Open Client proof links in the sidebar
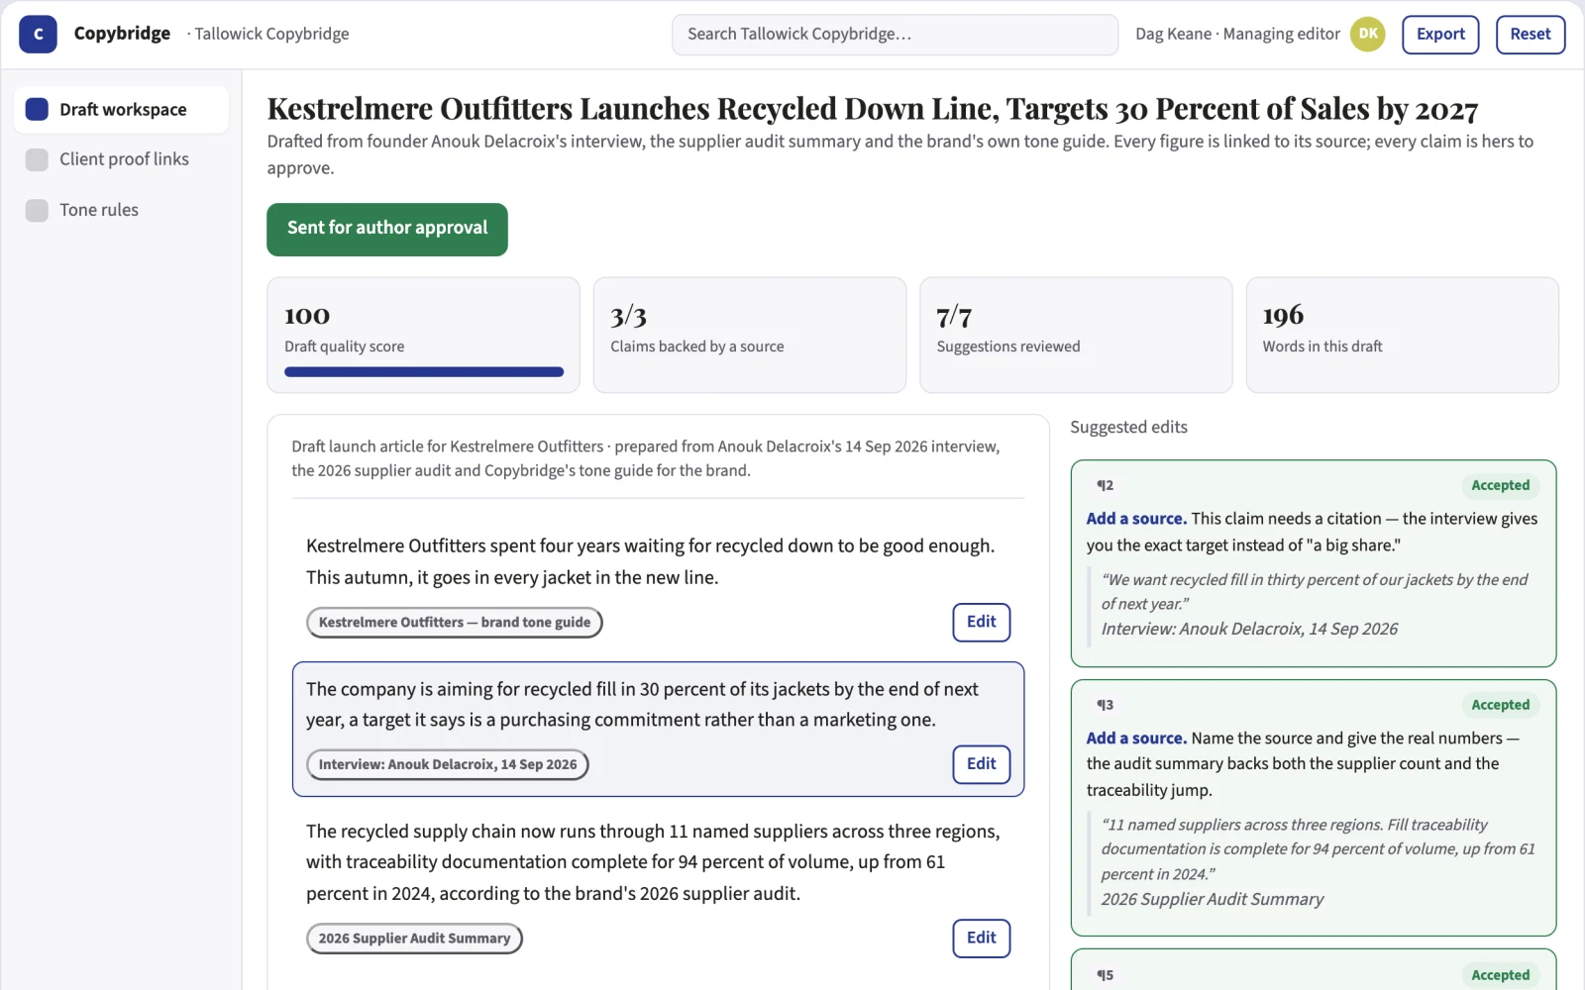This screenshot has width=1585, height=990. tap(121, 159)
